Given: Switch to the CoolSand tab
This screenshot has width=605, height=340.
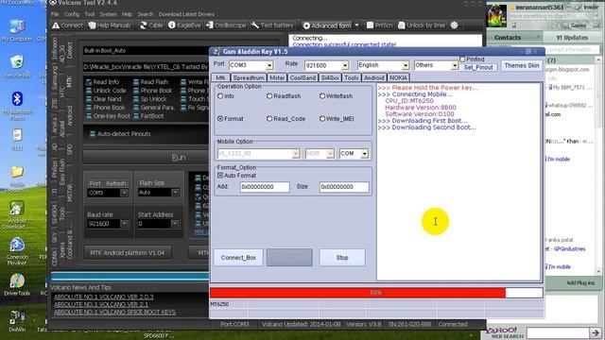Looking at the screenshot, I should pos(302,77).
